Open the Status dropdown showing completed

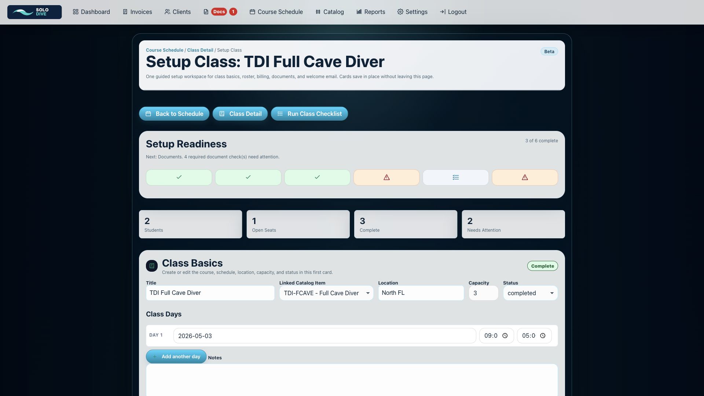[x=531, y=293]
